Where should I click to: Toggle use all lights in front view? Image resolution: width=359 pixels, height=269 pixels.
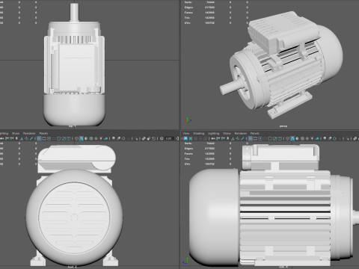101,138
